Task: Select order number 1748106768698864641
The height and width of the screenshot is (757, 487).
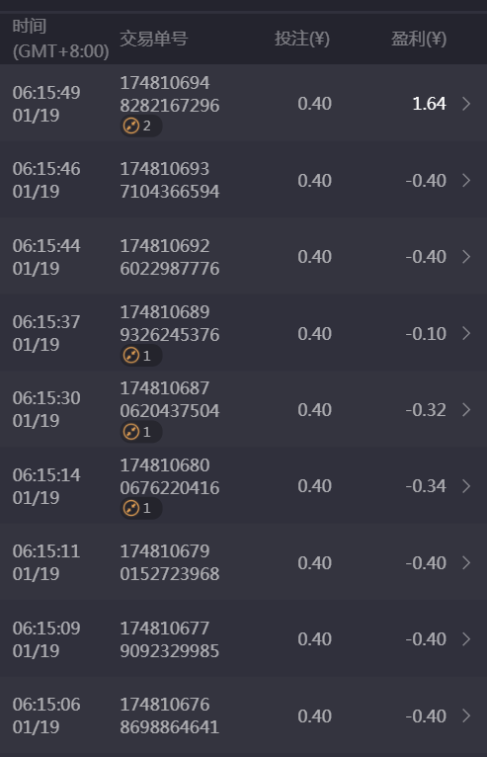Action: click(169, 715)
